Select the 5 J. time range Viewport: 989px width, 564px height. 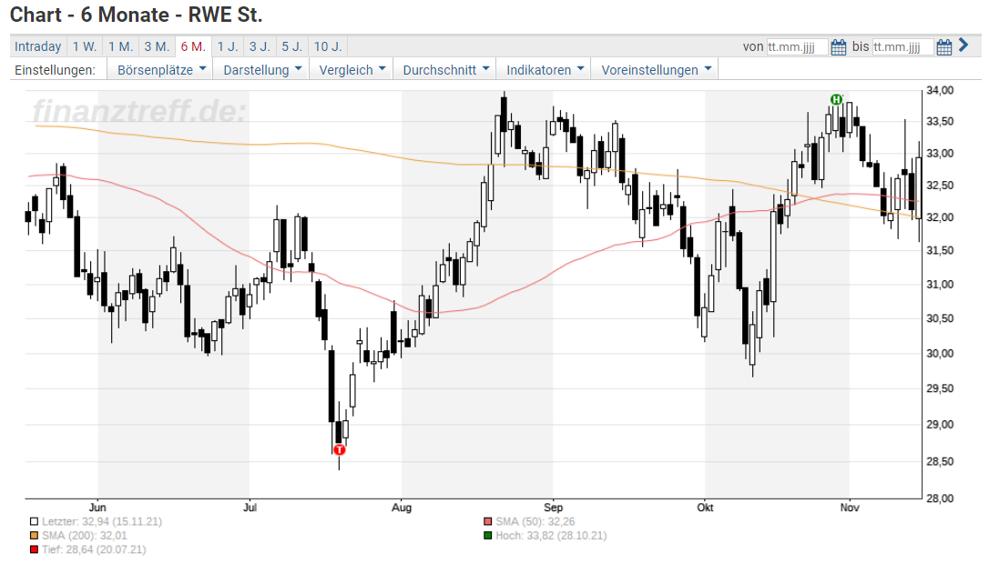292,46
